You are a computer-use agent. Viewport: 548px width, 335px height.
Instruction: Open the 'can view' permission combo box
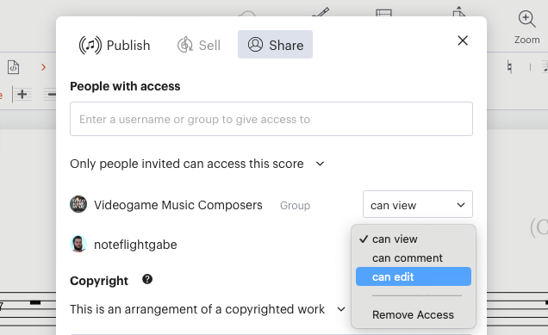(x=418, y=204)
